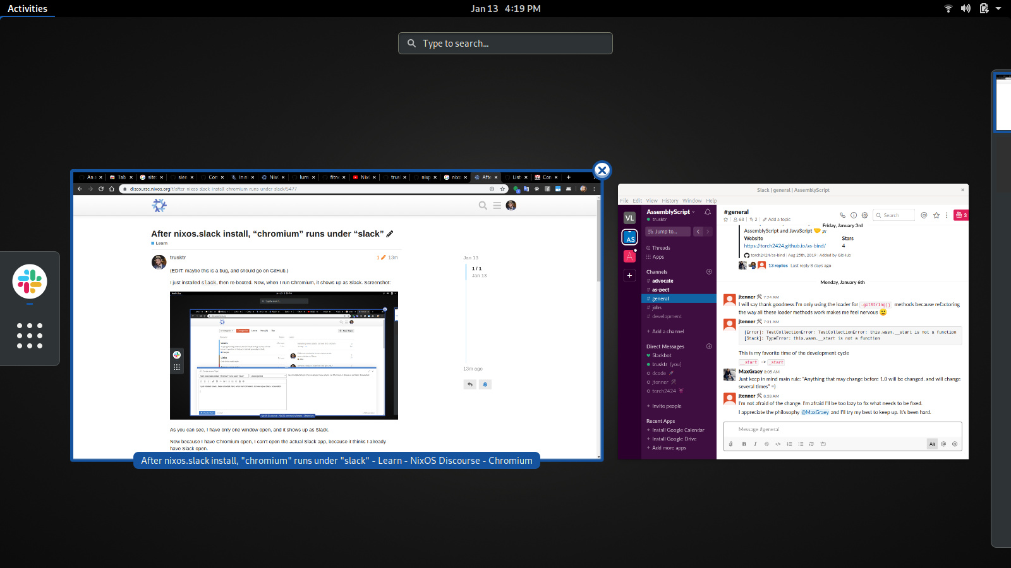The image size is (1011, 568).
Task: Select the workspace thumbnail on the right edge
Action: (1003, 102)
